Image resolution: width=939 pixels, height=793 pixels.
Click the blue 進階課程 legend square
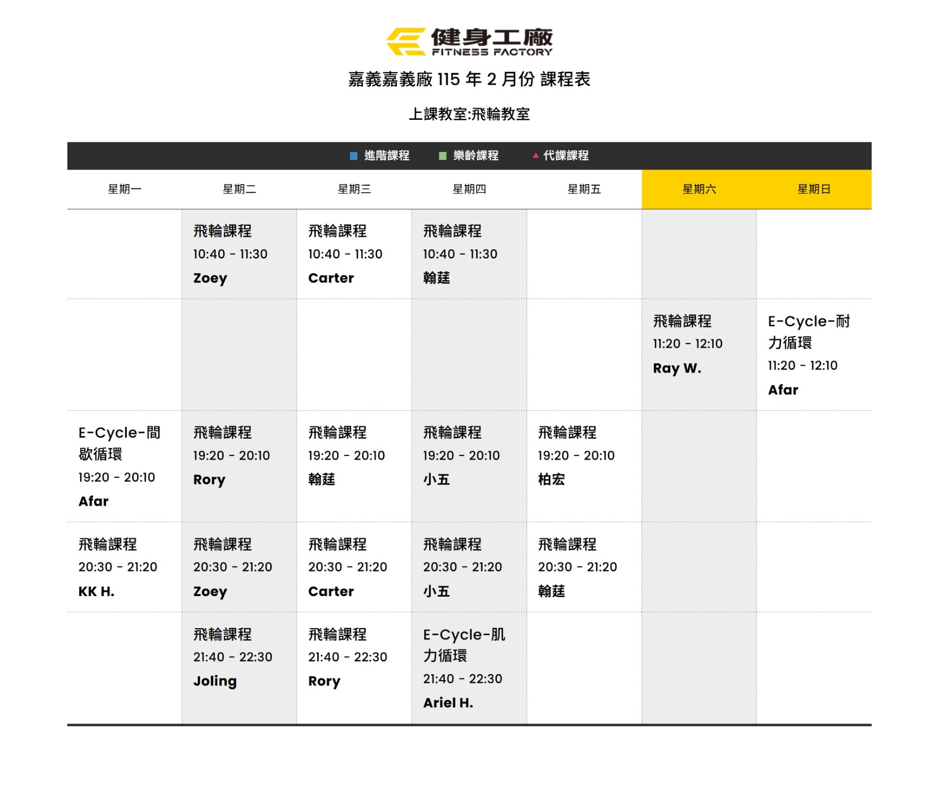click(353, 156)
